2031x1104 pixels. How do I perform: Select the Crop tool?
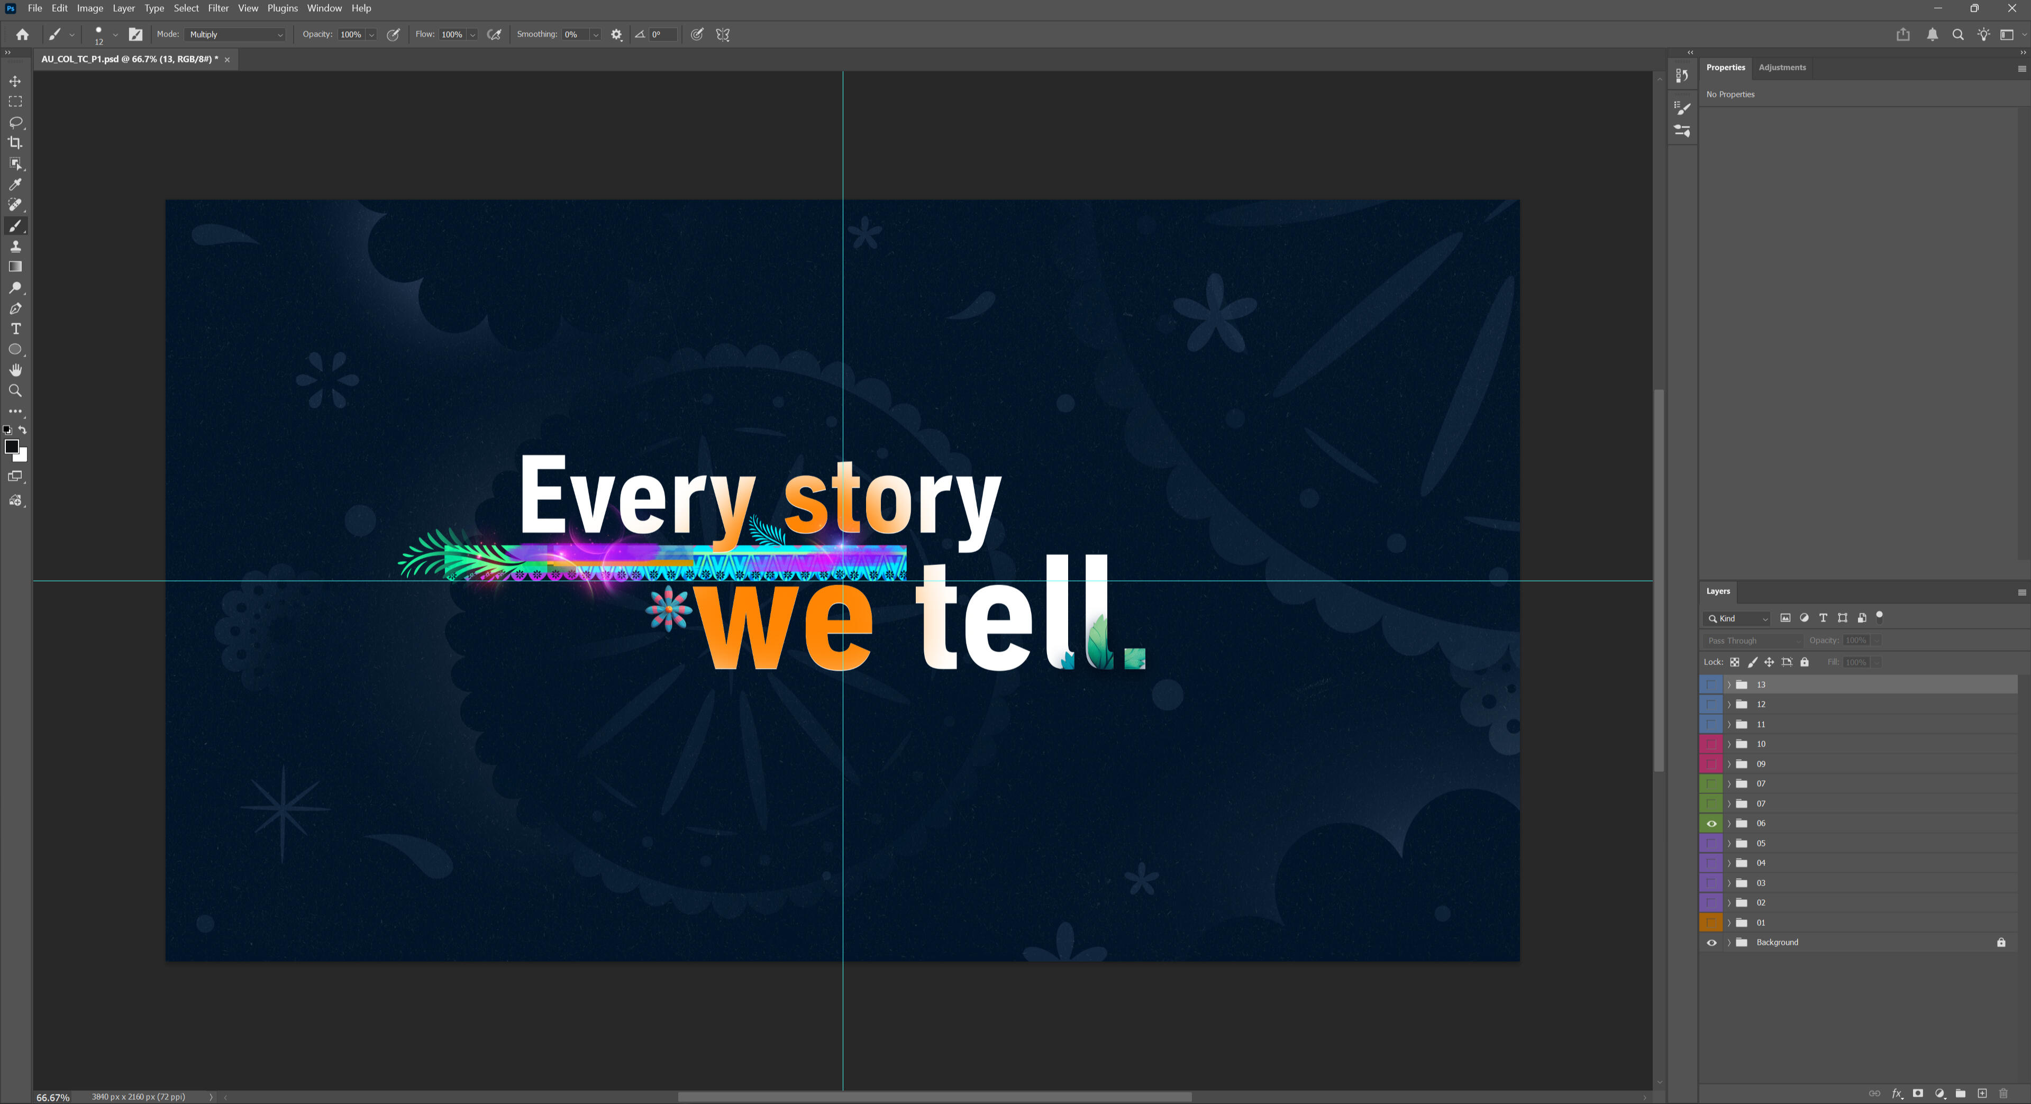coord(15,143)
